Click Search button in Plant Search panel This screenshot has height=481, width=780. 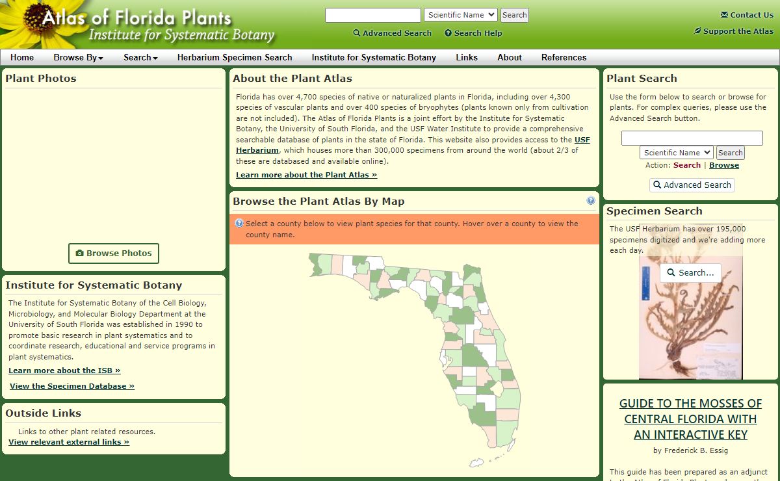click(731, 153)
